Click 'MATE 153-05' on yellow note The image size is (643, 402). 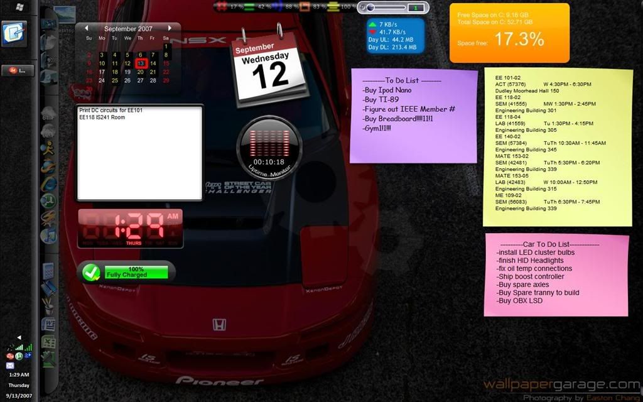512,176
